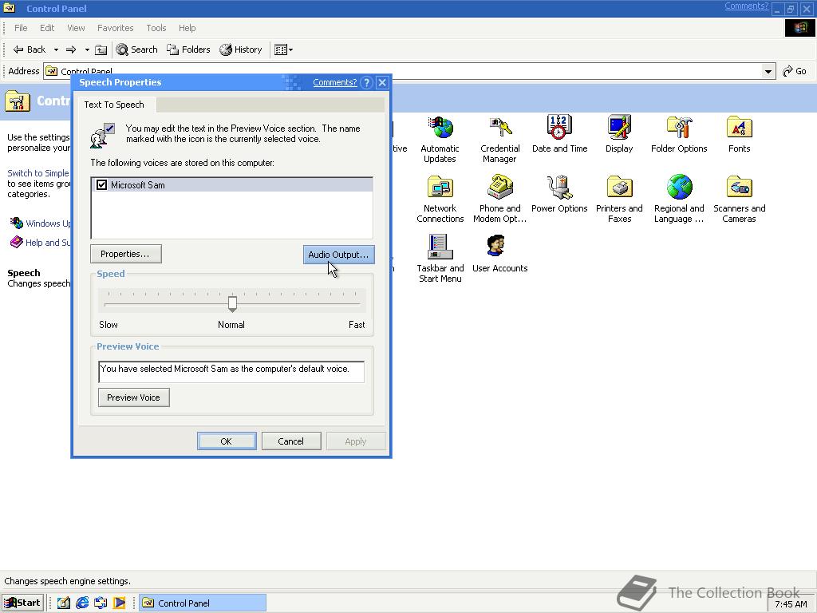Open Automatic Updates in Control Panel

[x=440, y=139]
